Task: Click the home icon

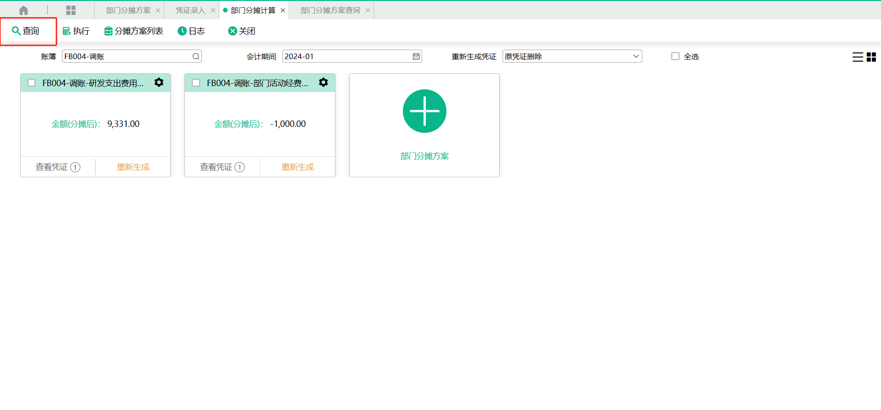Action: tap(23, 10)
